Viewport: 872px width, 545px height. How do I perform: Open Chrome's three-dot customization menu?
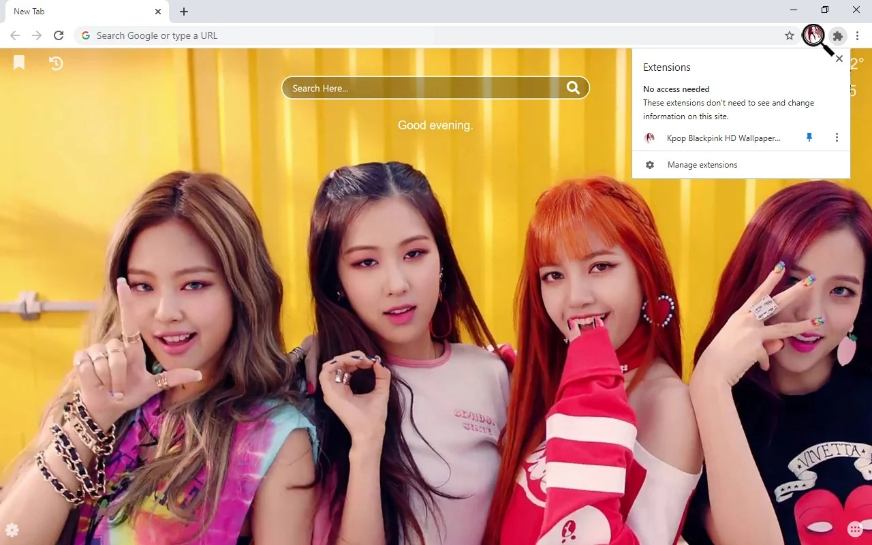click(x=857, y=35)
